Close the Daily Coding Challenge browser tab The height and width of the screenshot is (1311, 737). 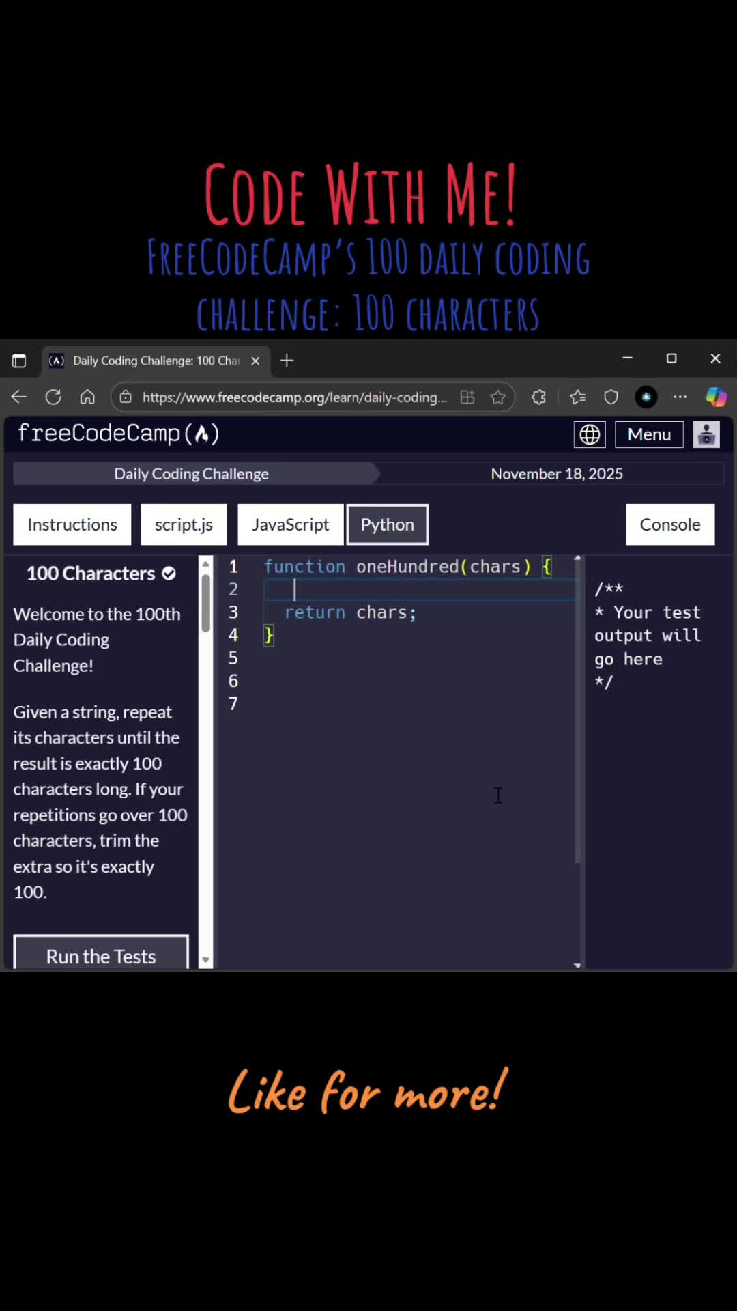click(255, 361)
